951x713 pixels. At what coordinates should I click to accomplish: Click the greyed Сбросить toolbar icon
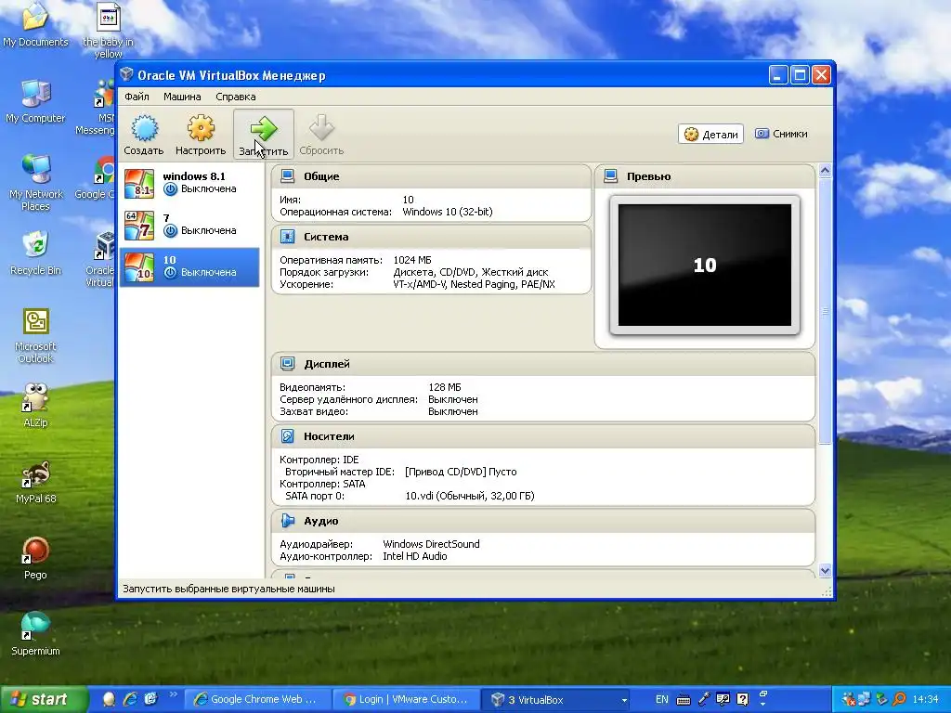tap(320, 134)
